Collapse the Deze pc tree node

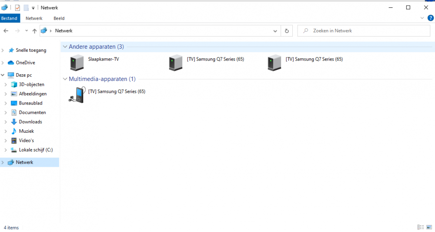click(3, 75)
